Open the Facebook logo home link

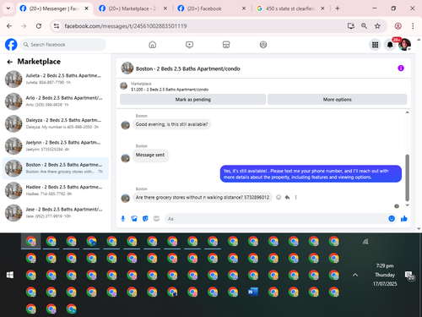11,45
